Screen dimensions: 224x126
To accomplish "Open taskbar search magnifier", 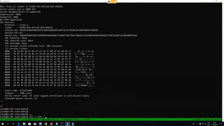I will (x=8, y=124).
